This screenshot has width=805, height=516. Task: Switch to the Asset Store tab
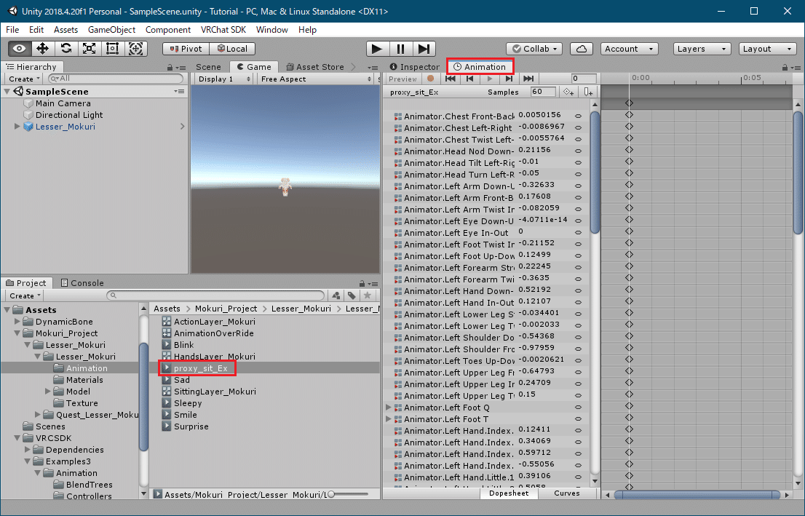[x=314, y=67]
